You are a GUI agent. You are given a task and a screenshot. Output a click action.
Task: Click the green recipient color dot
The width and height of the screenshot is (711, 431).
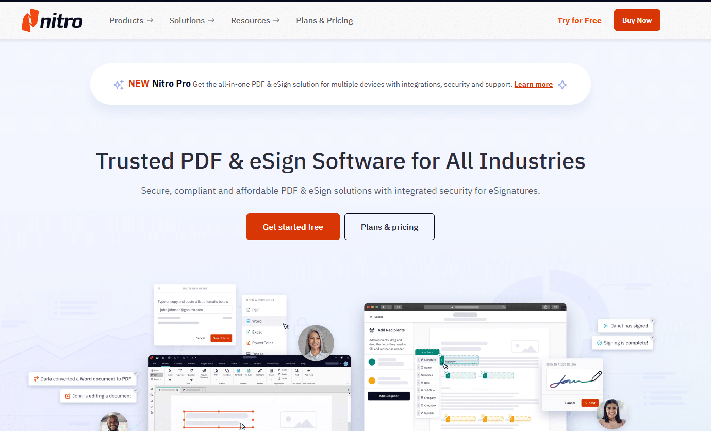tap(372, 362)
